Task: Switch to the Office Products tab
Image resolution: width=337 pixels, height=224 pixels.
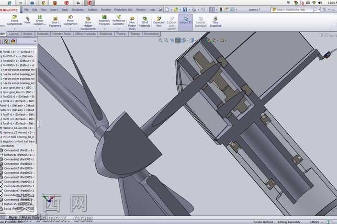Action: click(x=85, y=34)
